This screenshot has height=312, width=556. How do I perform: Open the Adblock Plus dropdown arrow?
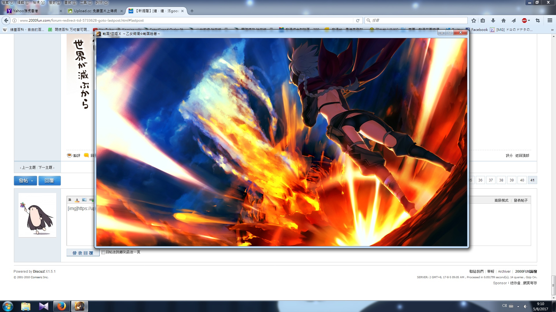[x=529, y=21]
